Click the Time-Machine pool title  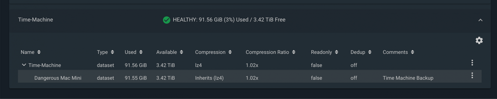point(35,20)
